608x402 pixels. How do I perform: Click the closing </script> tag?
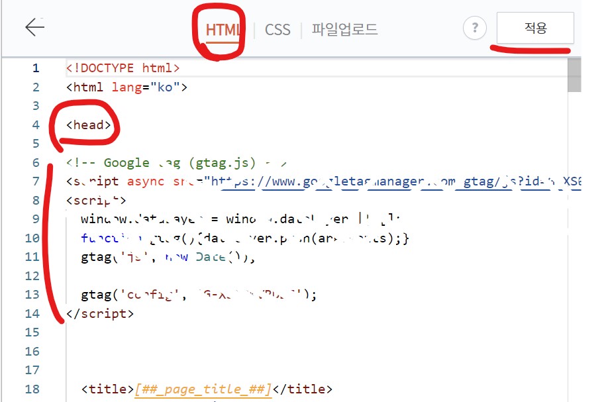tap(99, 314)
